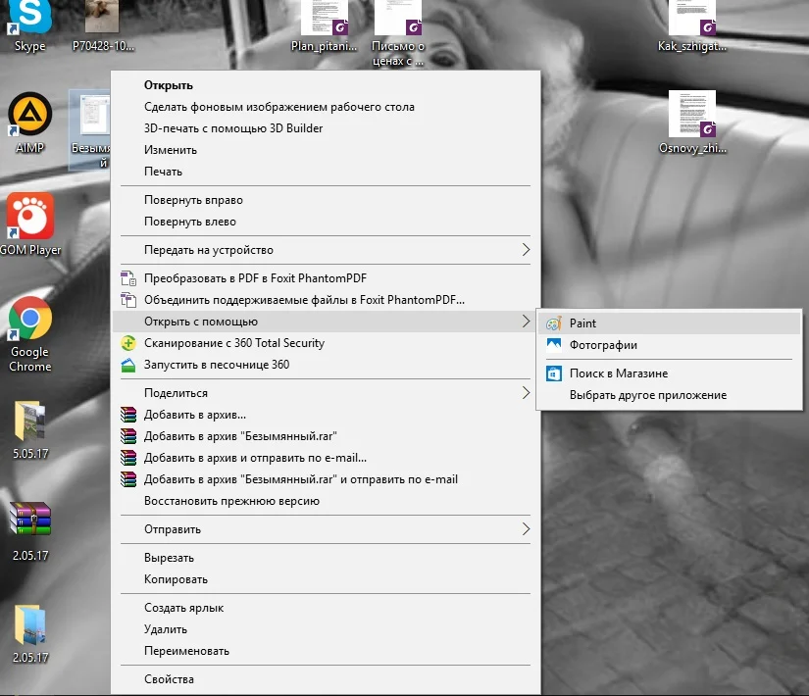Image resolution: width=809 pixels, height=696 pixels.
Task: Choose Изменить in the context menu
Action: point(326,150)
